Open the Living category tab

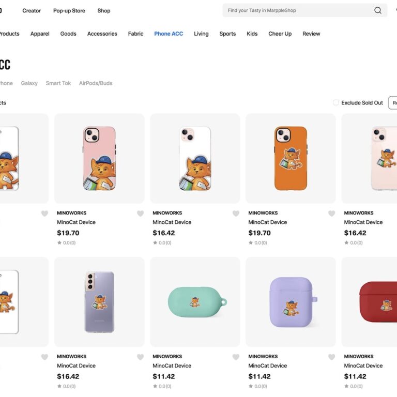point(201,34)
